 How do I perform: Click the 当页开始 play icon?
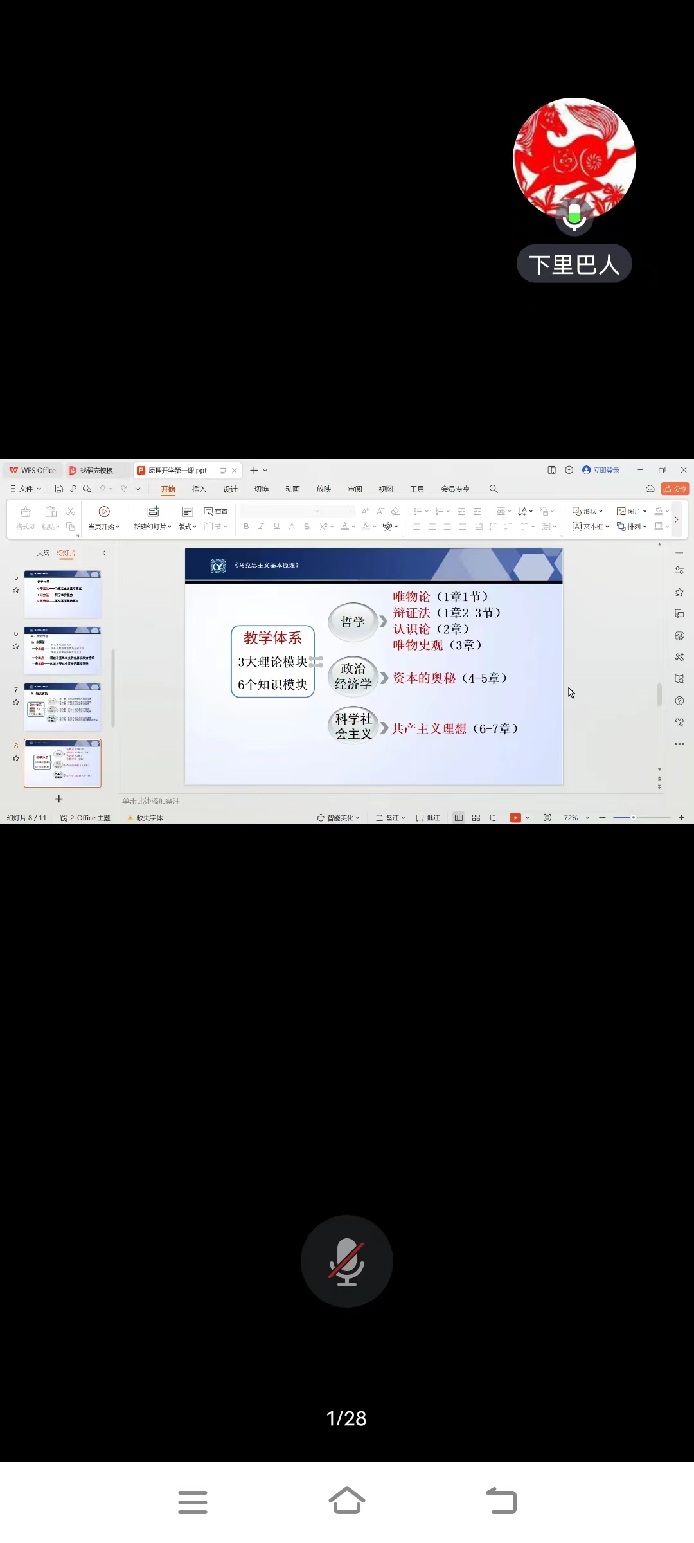[104, 512]
